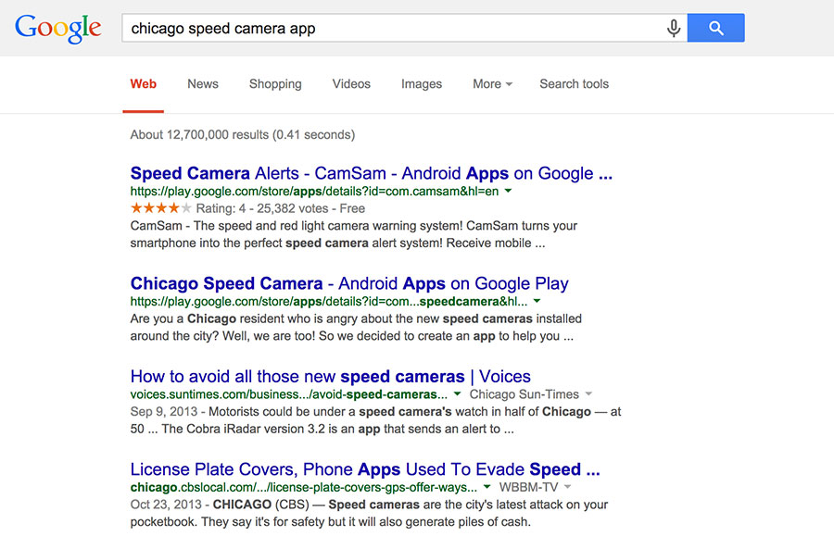This screenshot has width=834, height=549.
Task: Click the 'WBBM-TV' source label
Action: coord(529,487)
